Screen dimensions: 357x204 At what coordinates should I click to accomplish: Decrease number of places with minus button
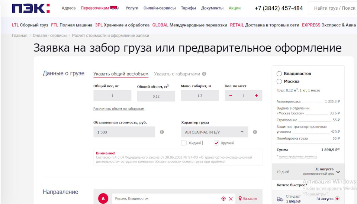click(231, 95)
